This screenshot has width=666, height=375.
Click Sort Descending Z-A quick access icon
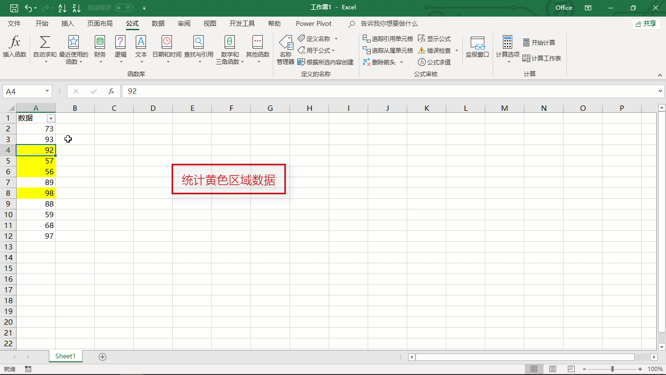click(x=76, y=8)
